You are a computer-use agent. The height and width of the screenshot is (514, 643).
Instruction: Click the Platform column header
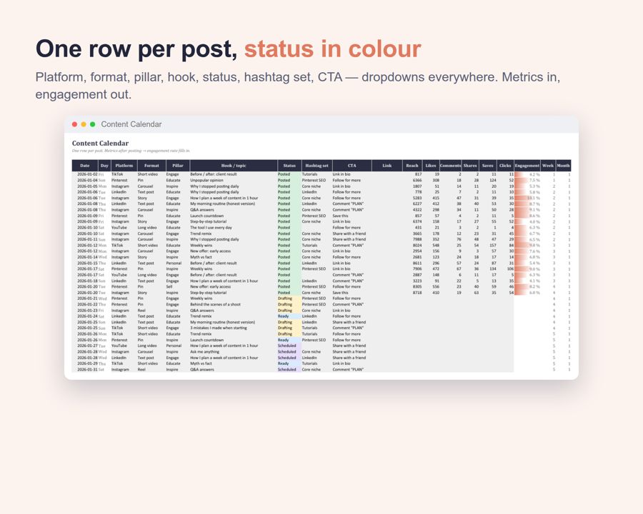(124, 166)
